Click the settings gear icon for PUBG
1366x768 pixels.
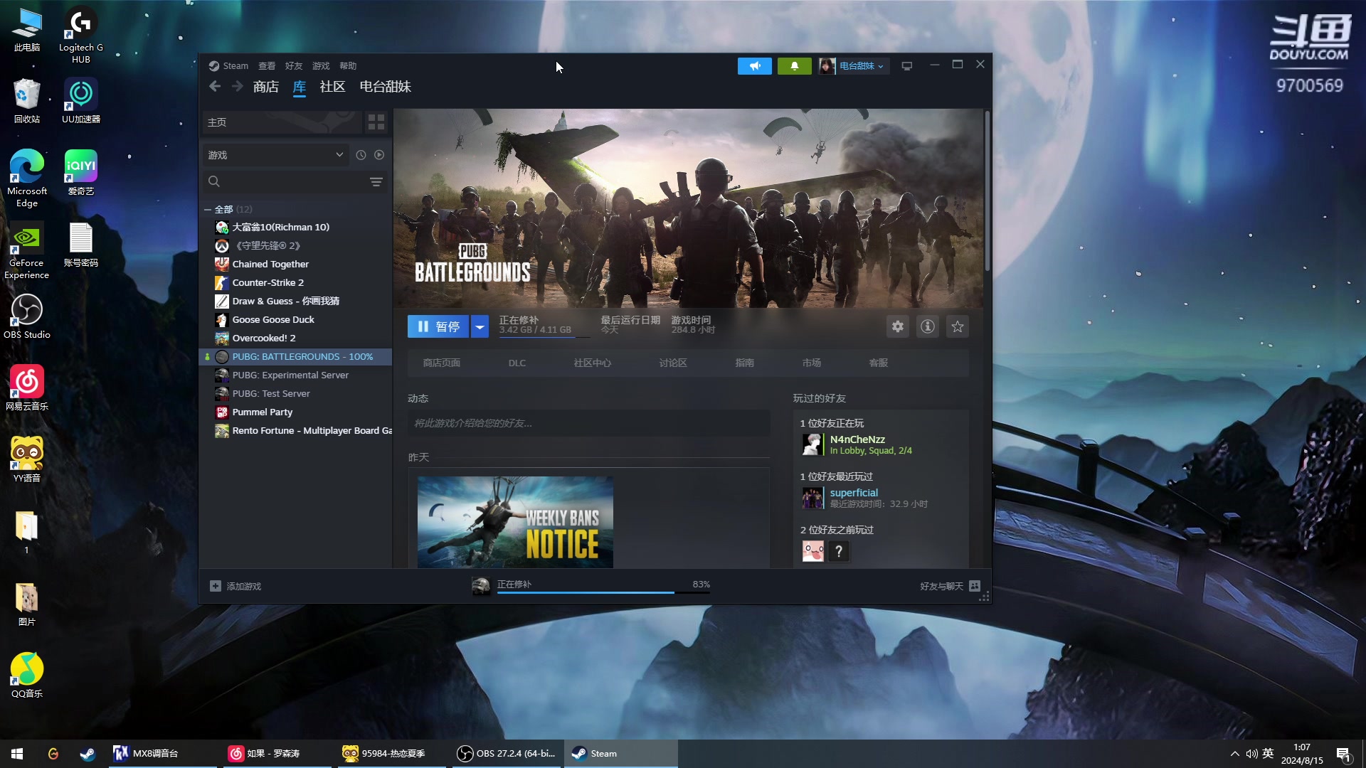pyautogui.click(x=898, y=326)
